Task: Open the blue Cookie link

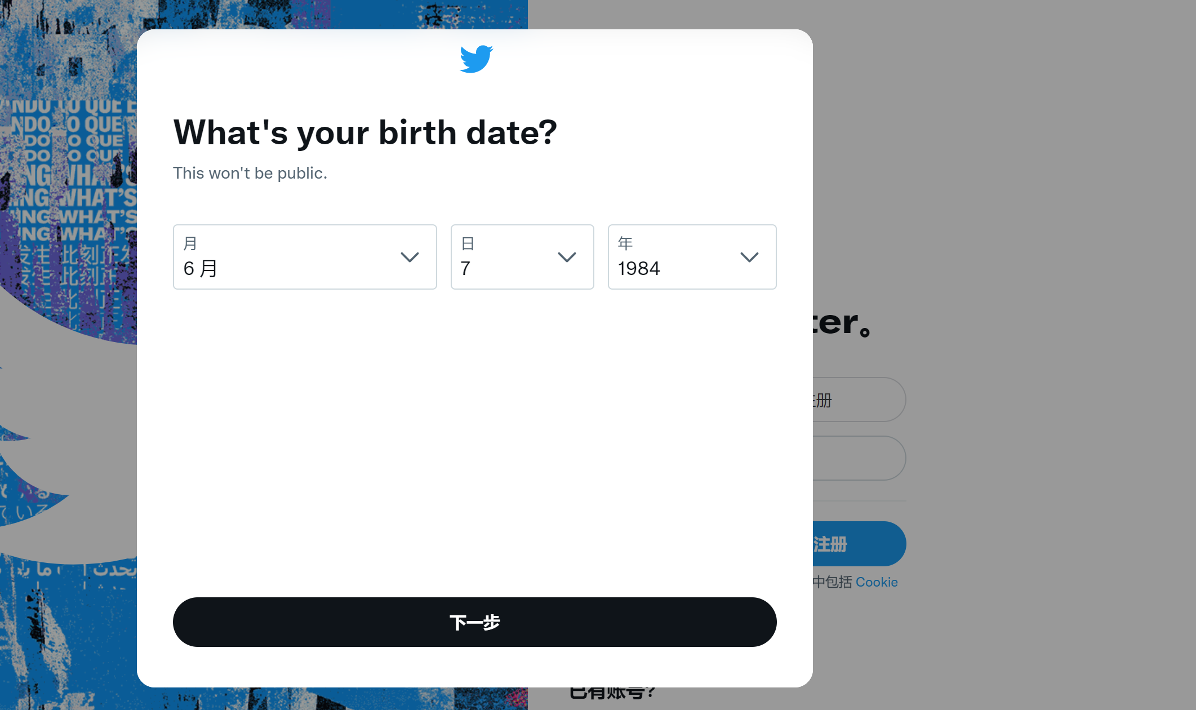Action: [x=877, y=582]
